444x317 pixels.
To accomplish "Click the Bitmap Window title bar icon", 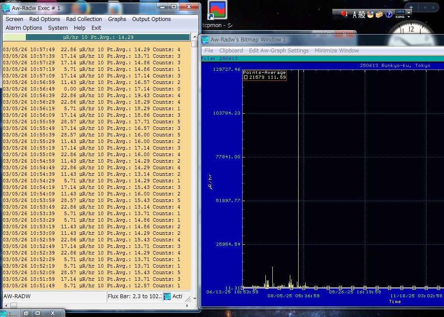I will pyautogui.click(x=205, y=40).
